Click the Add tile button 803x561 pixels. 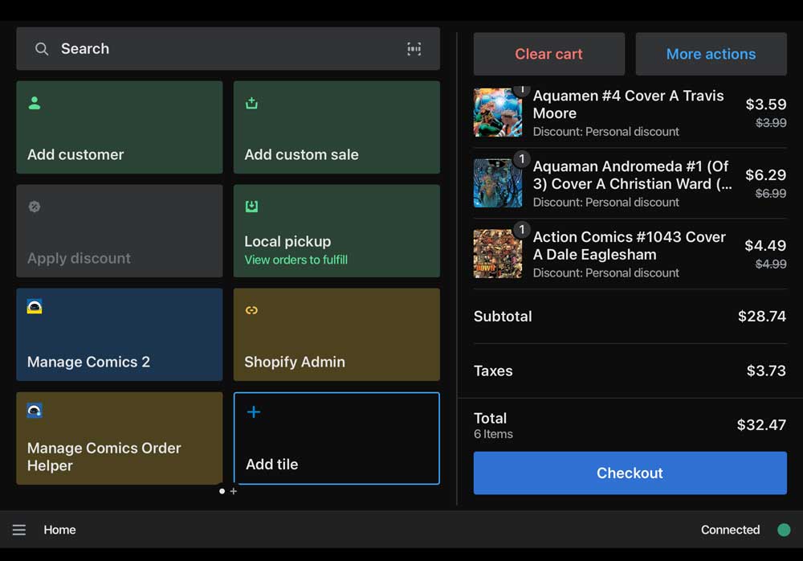[x=336, y=439]
